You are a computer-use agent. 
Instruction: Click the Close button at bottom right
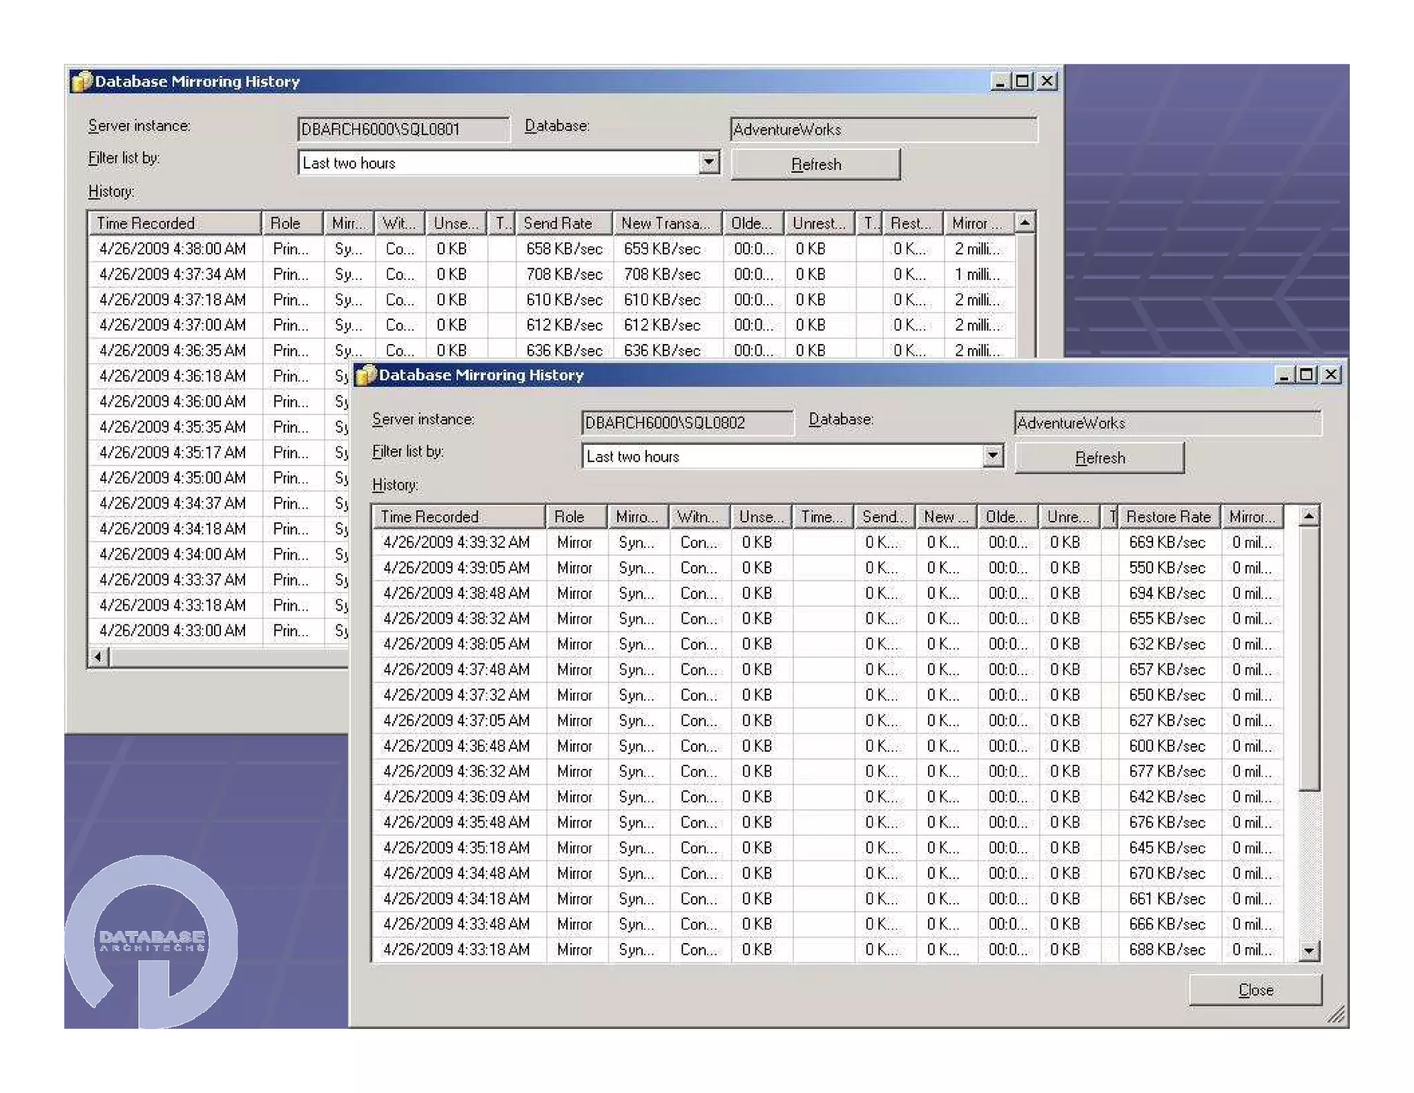click(1255, 990)
